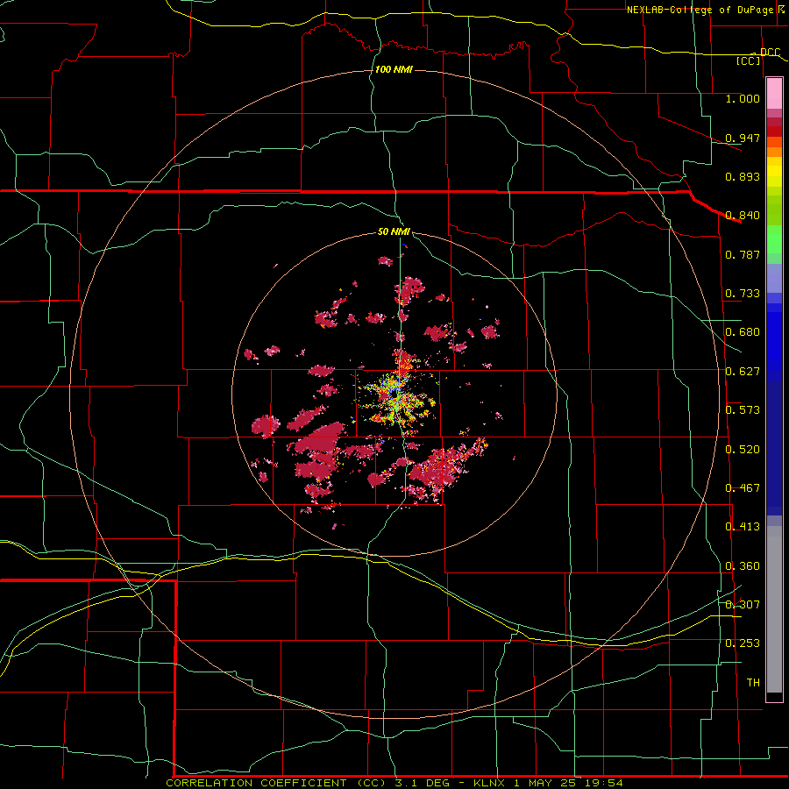
Task: Select the 0.947 scale value
Action: pos(743,138)
